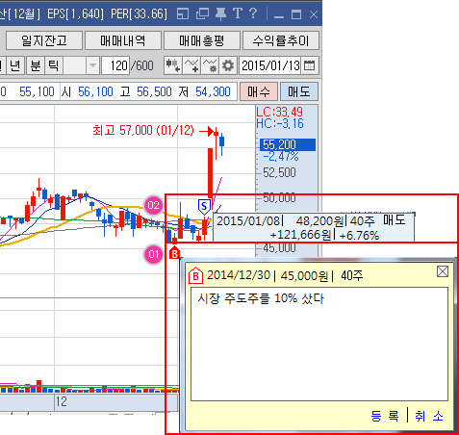Open the indicator settings line-gear icon

(210, 65)
